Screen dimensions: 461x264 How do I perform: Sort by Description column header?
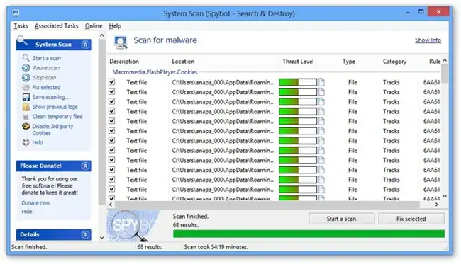click(124, 62)
